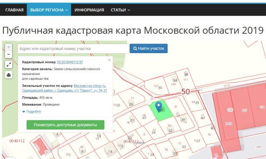Open ВЫБОР РЕГИОНА dropdown menu
Image resolution: width=266 pixels, height=159 pixels.
49,10
